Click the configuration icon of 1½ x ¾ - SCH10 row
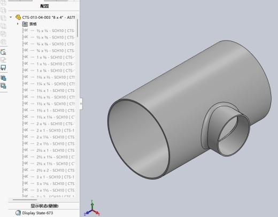The width and height of the screenshot is (278, 217). coord(25,104)
